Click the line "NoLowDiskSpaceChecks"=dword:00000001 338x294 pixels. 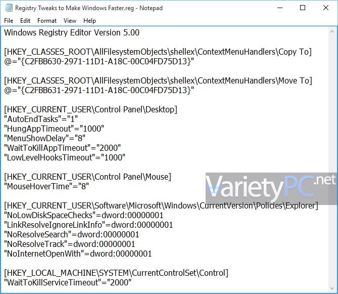click(84, 216)
